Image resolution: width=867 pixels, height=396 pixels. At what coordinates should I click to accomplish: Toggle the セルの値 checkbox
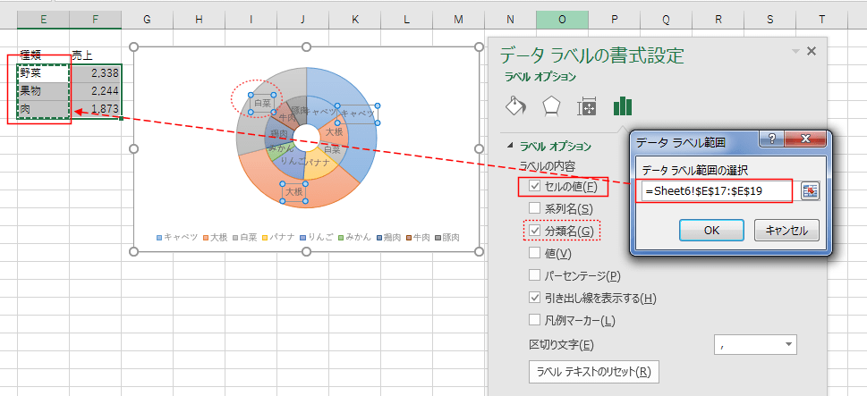[535, 186]
